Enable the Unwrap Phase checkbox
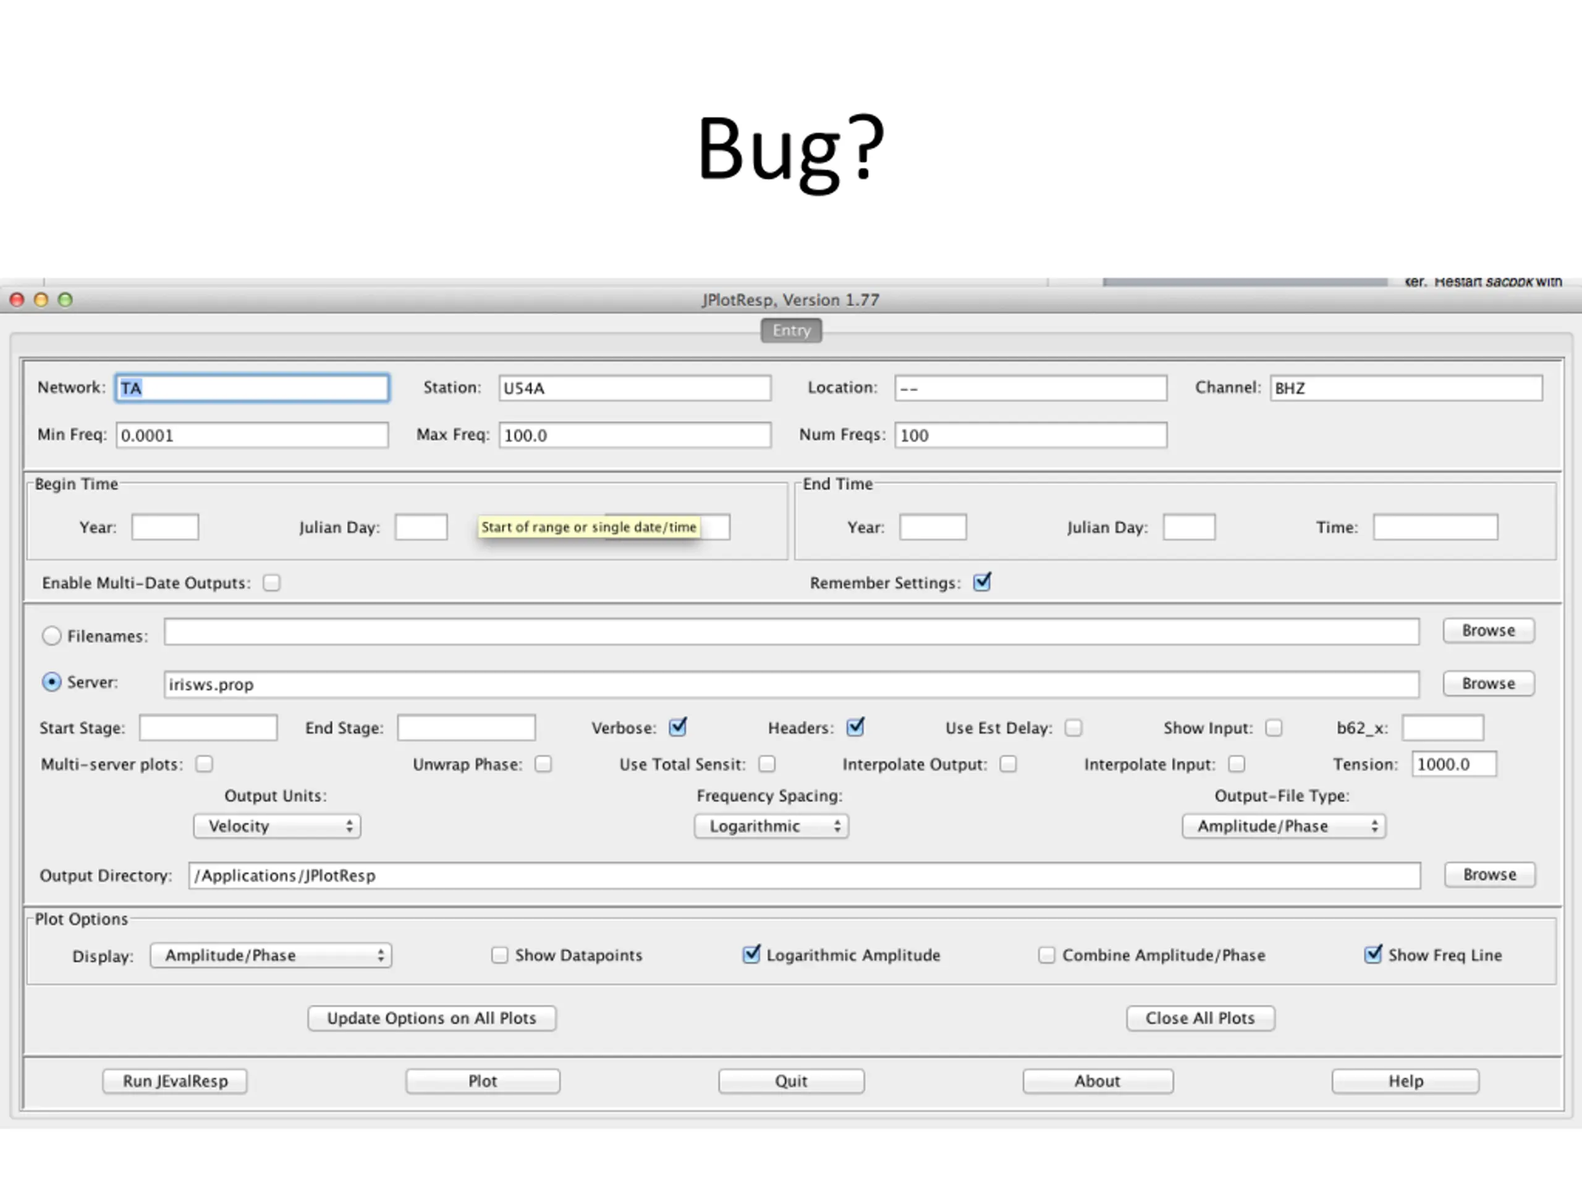Image resolution: width=1582 pixels, height=1186 pixels. (x=544, y=764)
